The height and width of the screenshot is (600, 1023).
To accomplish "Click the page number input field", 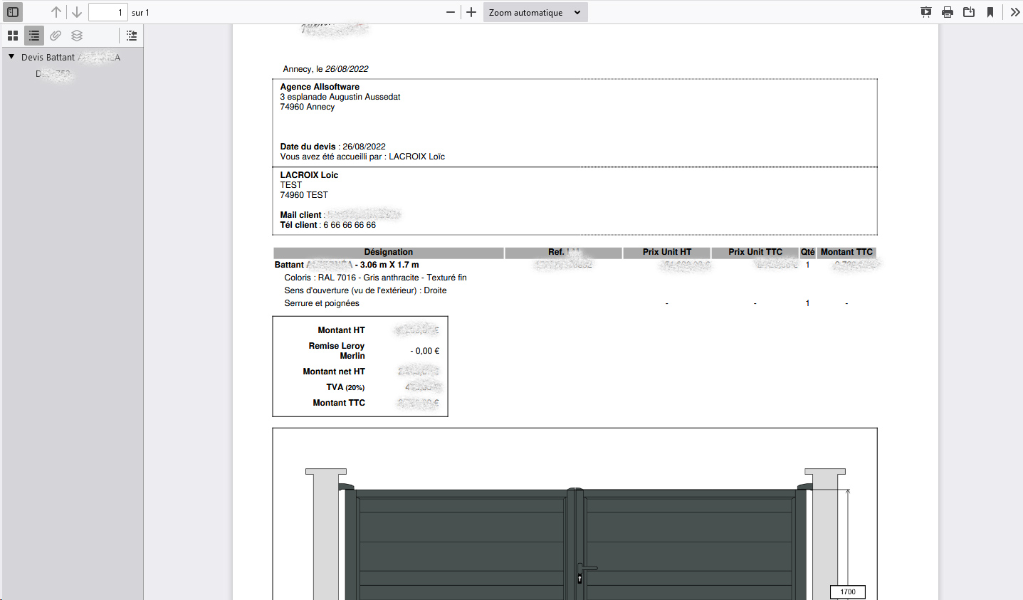I will pos(107,12).
